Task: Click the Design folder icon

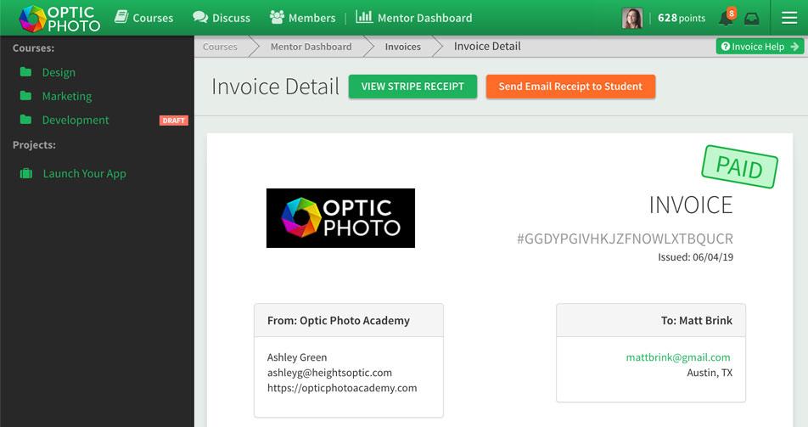Action: 25,71
